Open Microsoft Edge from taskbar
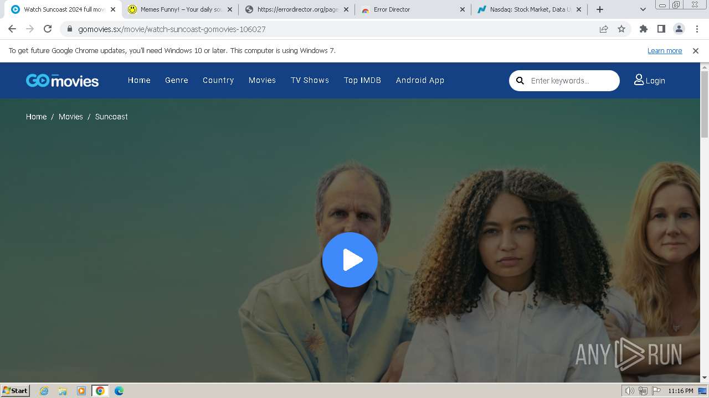 [119, 391]
